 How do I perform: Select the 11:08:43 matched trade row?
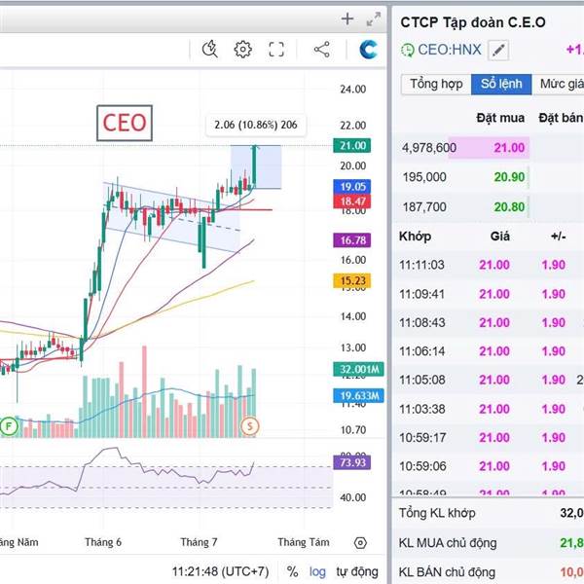[488, 322]
